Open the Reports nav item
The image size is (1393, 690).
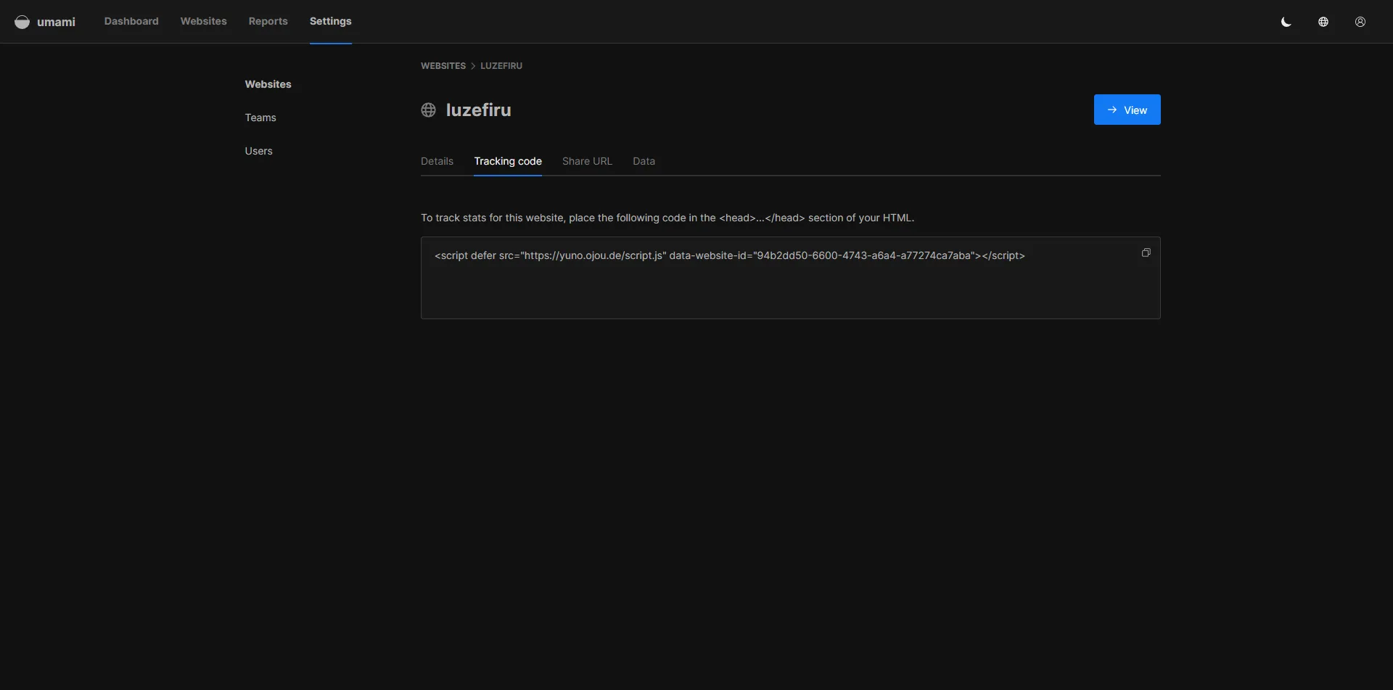(x=268, y=21)
